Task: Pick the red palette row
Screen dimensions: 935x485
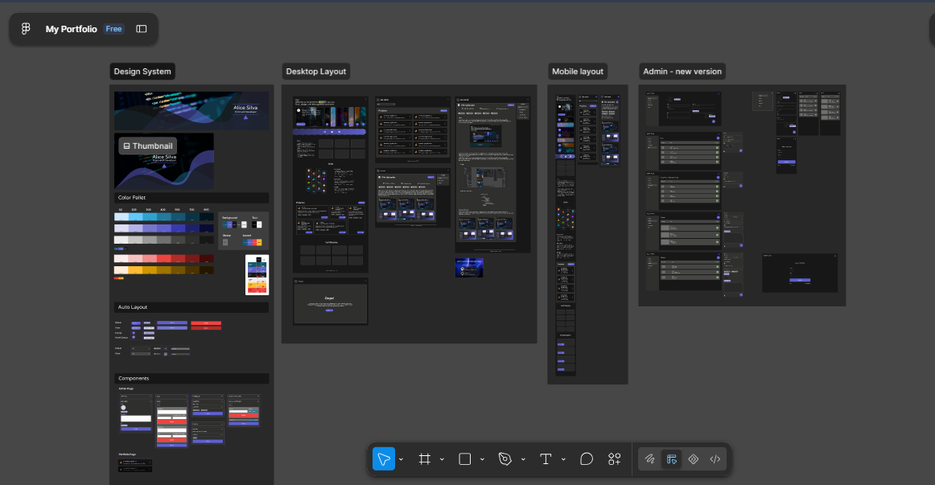Action: coord(164,259)
